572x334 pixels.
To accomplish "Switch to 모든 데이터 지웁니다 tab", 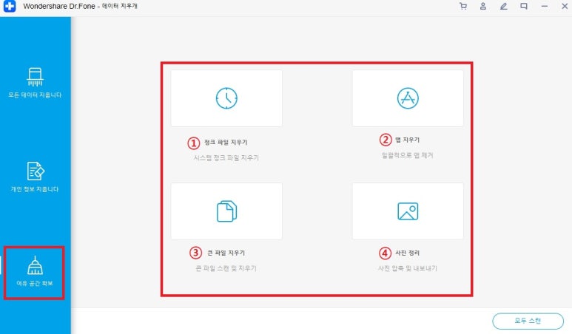I will click(35, 95).
